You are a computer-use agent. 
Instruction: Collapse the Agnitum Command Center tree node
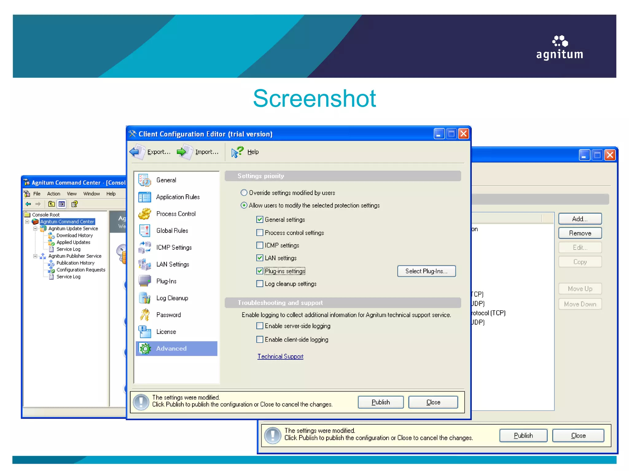pos(27,221)
